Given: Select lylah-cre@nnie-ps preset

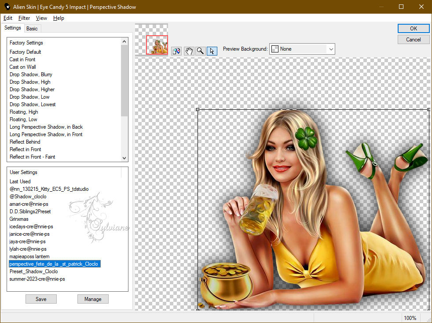Looking at the screenshot, I should pos(28,249).
